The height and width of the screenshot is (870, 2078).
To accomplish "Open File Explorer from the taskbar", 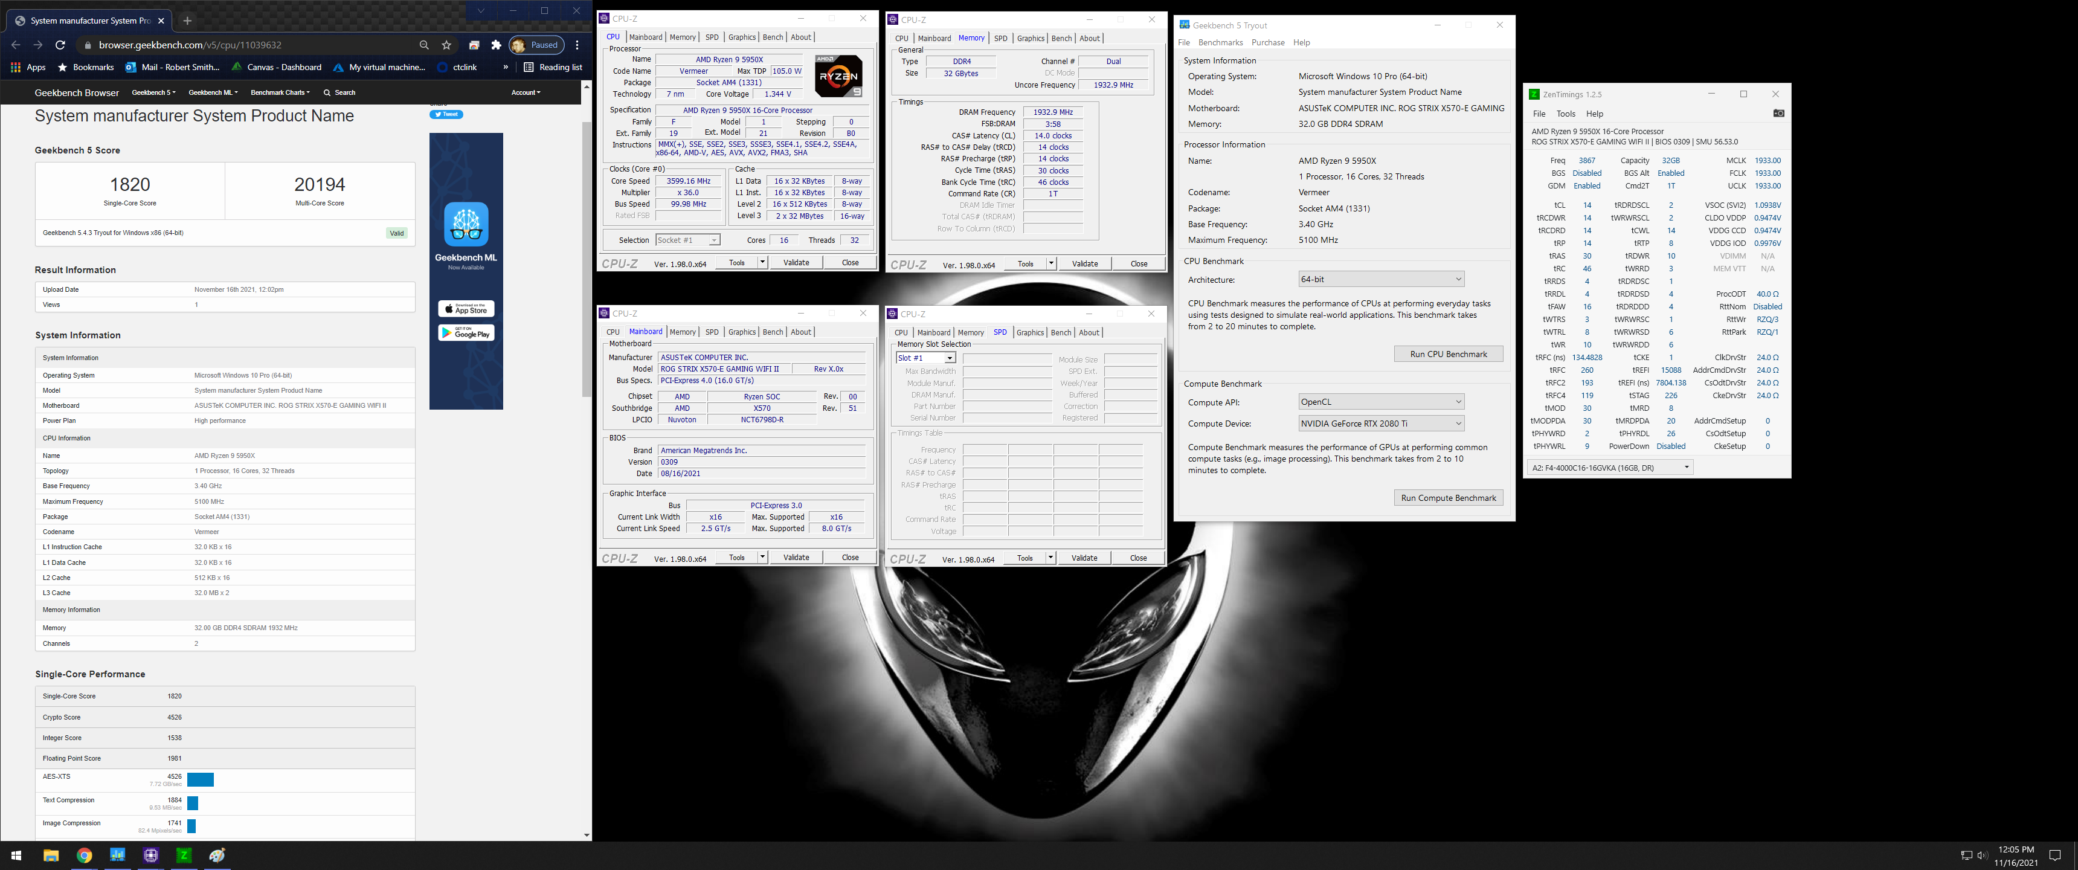I will pyautogui.click(x=51, y=855).
